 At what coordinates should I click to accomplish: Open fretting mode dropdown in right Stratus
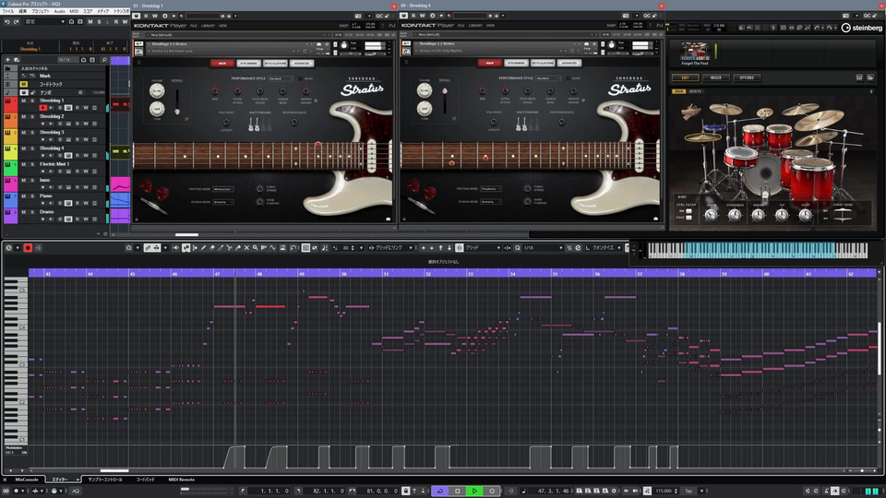click(490, 189)
